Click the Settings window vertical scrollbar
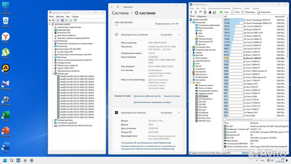 186,64
